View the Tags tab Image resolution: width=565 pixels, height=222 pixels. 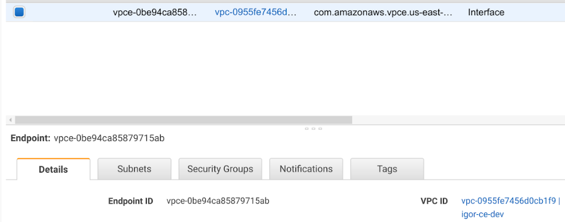pyautogui.click(x=387, y=169)
